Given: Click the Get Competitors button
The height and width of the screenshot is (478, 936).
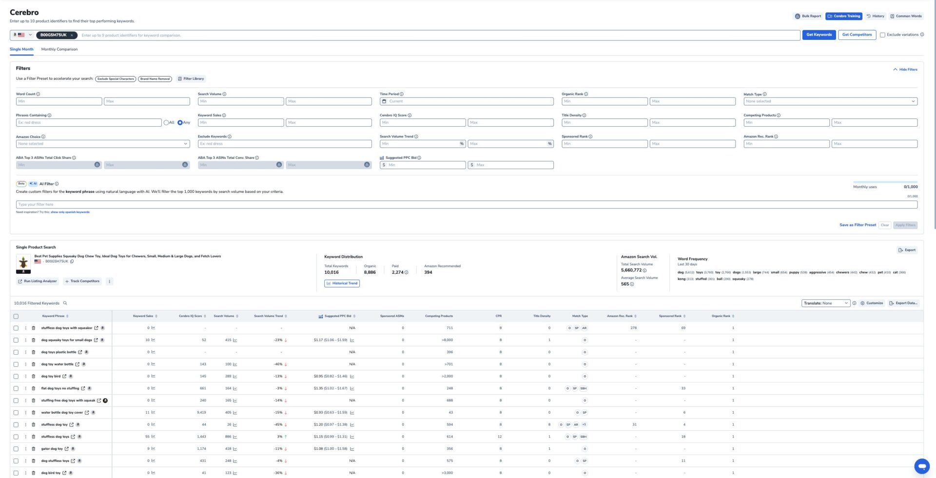Looking at the screenshot, I should [857, 35].
